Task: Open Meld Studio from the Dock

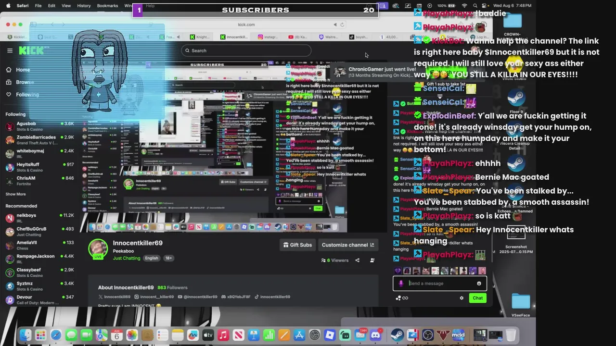Action: click(x=458, y=335)
